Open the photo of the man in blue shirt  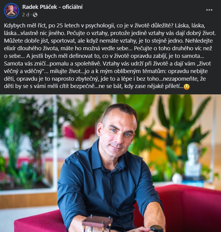[x=111, y=163]
